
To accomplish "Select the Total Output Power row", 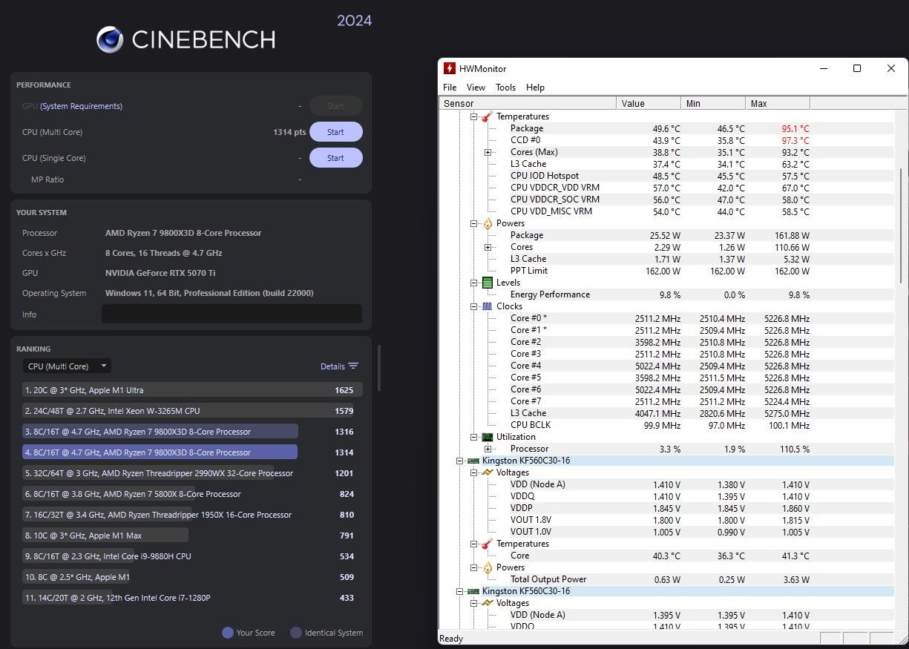I will (x=667, y=579).
